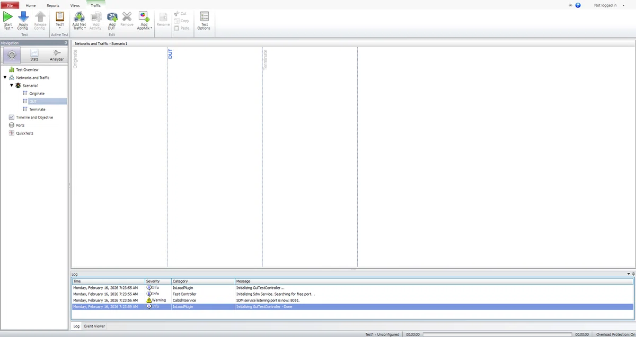Open the Log panel options dropdown arrow

coord(629,274)
